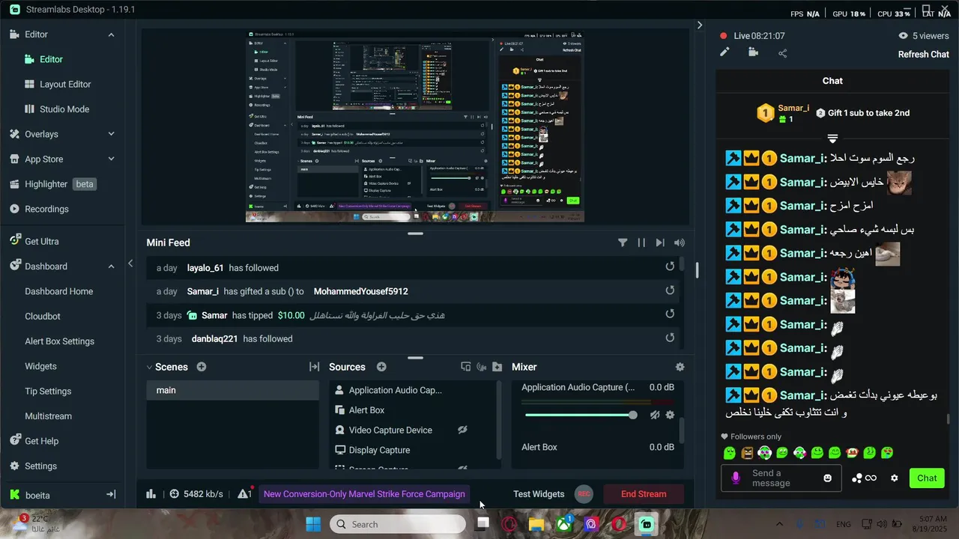The width and height of the screenshot is (959, 539).
Task: Collapse left sidebar arrow next to boeita
Action: (111, 495)
